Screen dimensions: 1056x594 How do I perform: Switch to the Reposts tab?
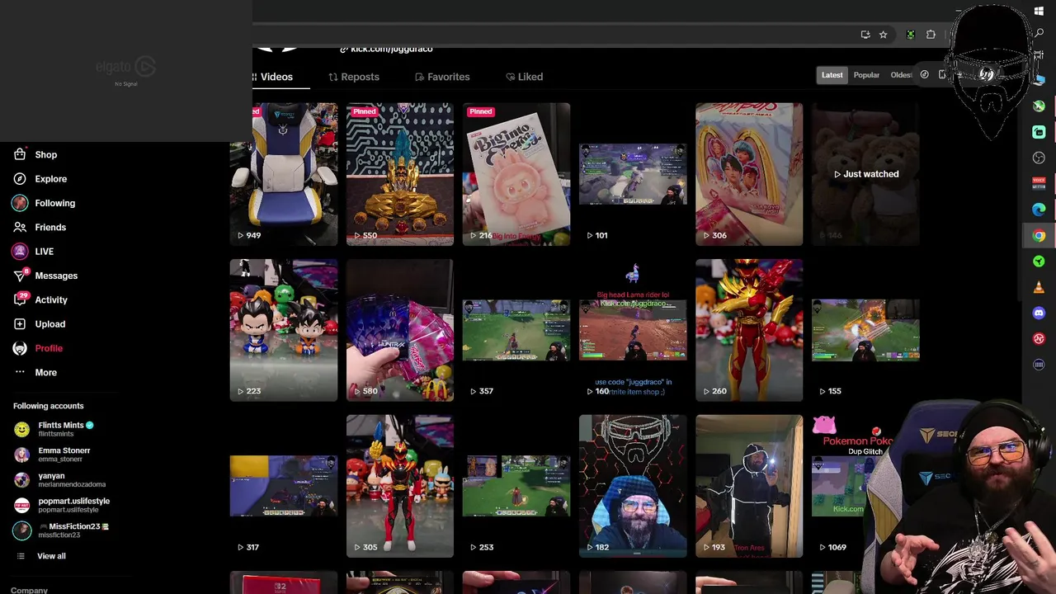click(354, 77)
